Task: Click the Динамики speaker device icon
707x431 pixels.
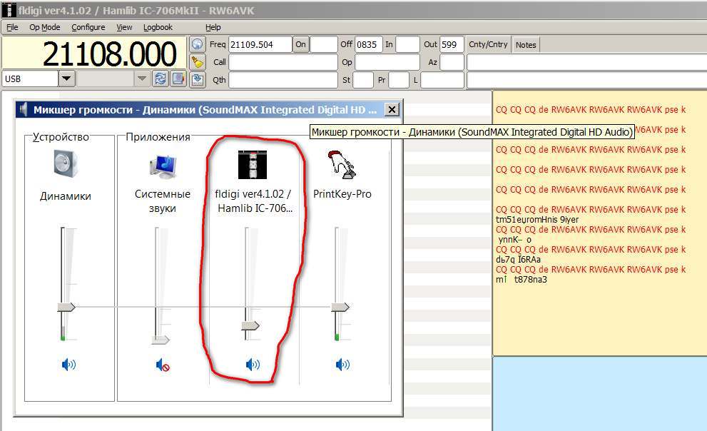Action: tap(64, 163)
